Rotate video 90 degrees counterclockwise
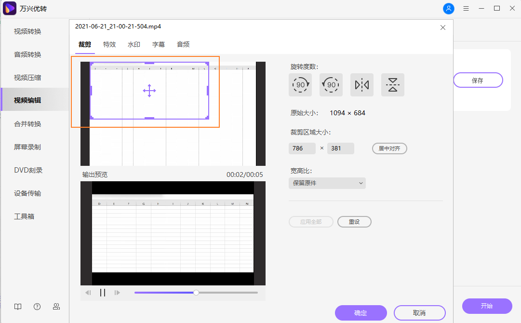This screenshot has height=323, width=521. (331, 85)
